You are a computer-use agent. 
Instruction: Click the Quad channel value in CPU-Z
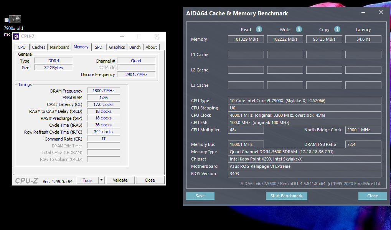pyautogui.click(x=136, y=61)
